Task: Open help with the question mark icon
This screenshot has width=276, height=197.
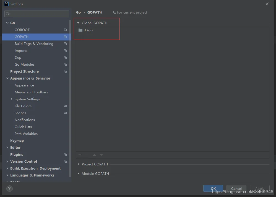Action: [9, 188]
